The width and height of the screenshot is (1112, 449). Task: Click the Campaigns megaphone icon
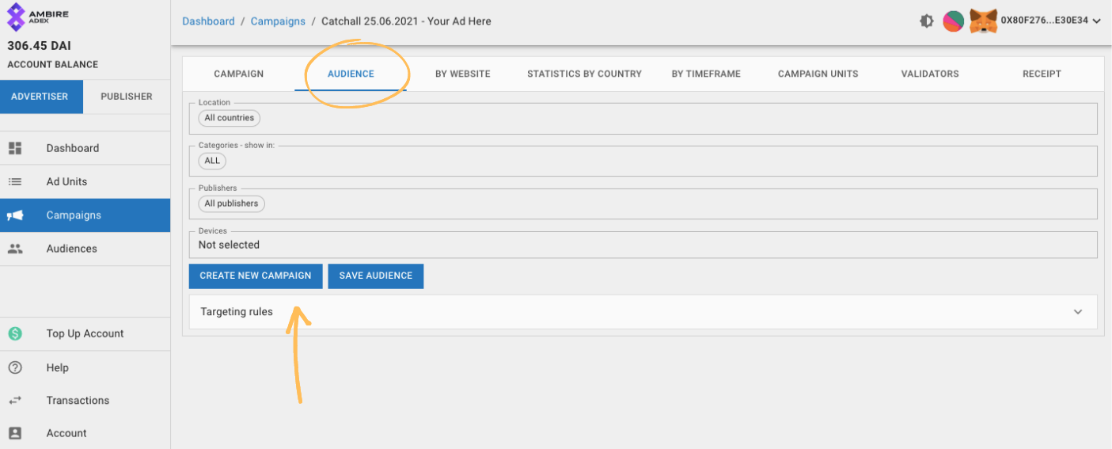pos(15,215)
